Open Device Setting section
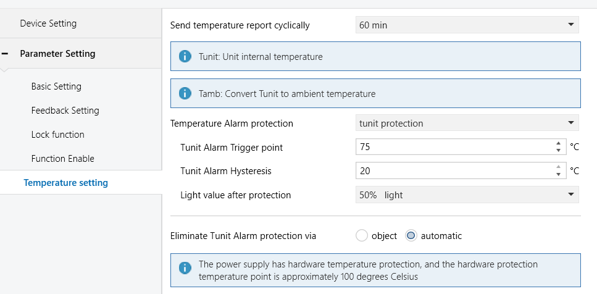 (48, 23)
